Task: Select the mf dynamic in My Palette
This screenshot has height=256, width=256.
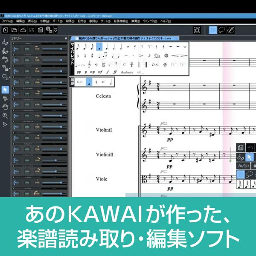Action: click(100, 72)
